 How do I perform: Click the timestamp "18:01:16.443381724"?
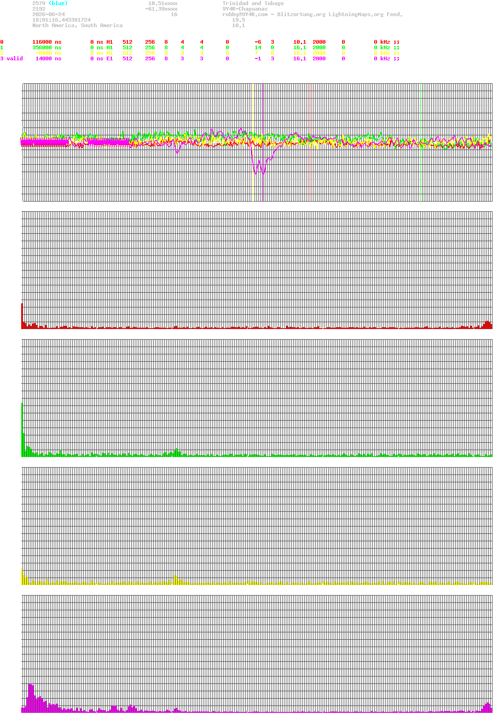pos(61,20)
